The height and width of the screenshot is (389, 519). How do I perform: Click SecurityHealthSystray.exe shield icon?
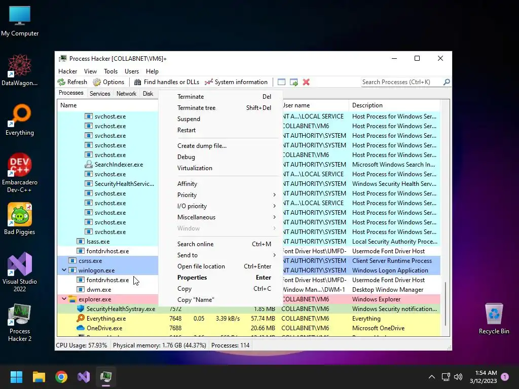click(x=81, y=308)
